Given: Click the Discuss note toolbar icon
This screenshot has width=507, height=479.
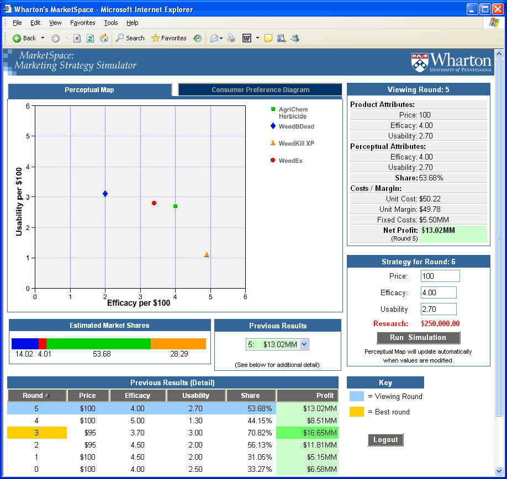Looking at the screenshot, I should 268,39.
